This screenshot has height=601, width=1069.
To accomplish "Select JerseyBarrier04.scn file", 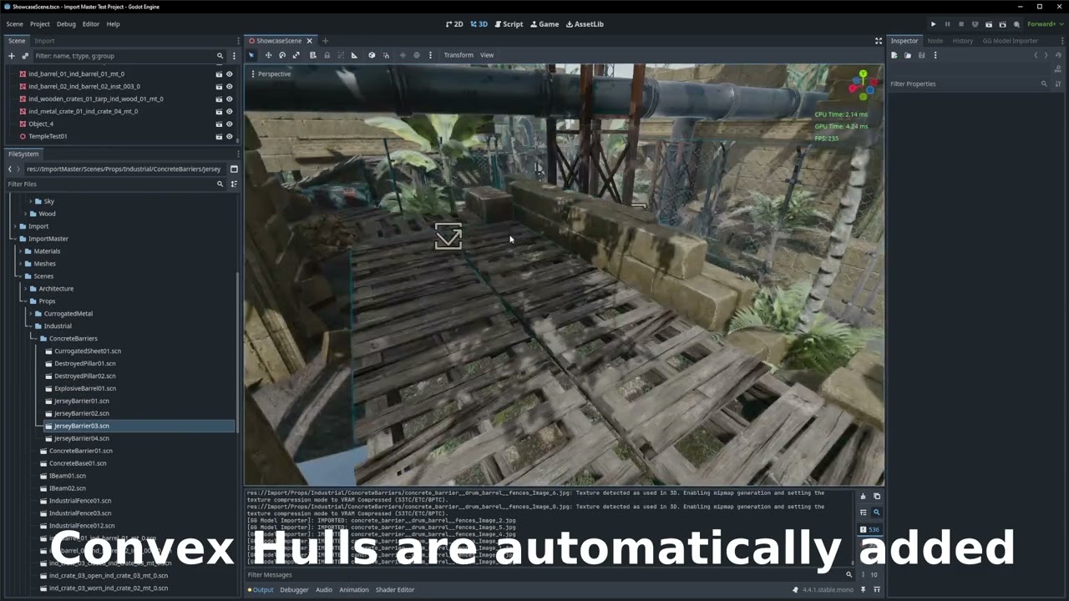I will coord(82,438).
